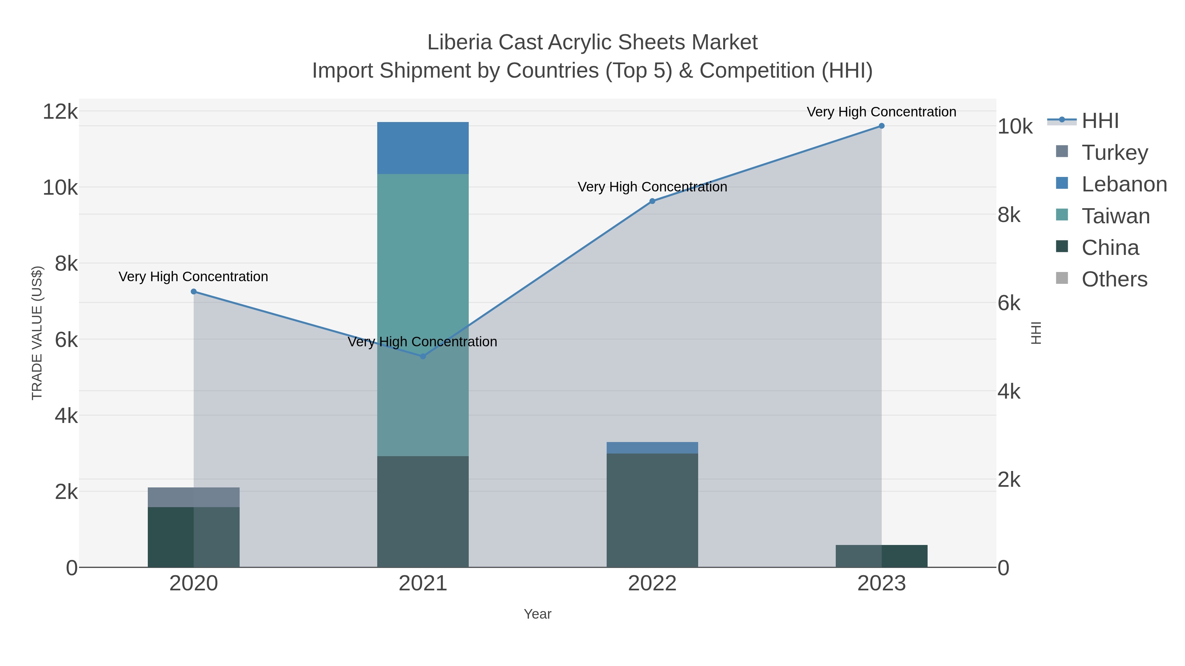Click the Lebanon segment of 2021 bar
This screenshot has height=666, width=1185.
423,148
